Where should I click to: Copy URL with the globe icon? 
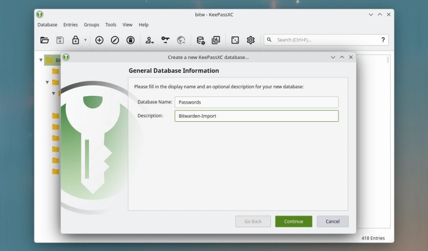(181, 40)
